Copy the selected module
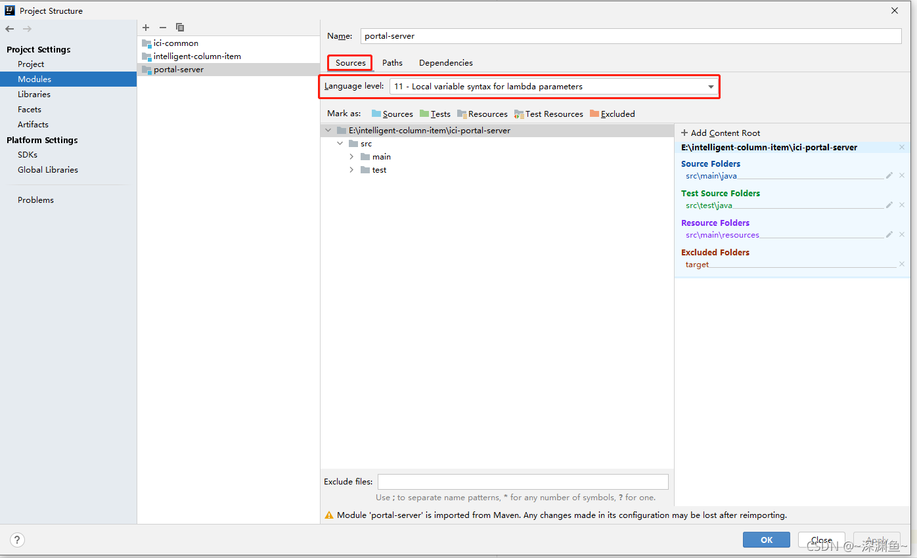917x558 pixels. pos(180,28)
